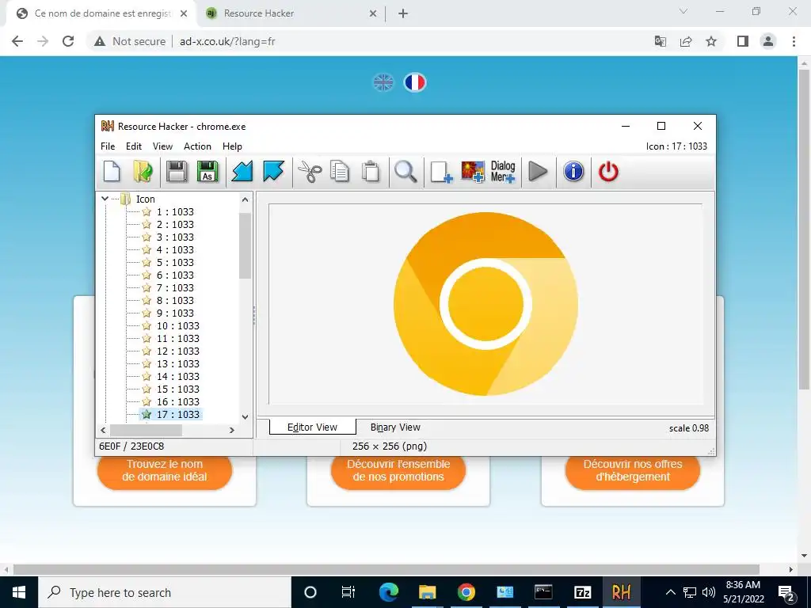The width and height of the screenshot is (811, 608).
Task: Click the gray play/compile arrow icon
Action: (x=538, y=172)
